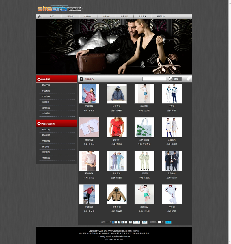Open the 无纺布袋01 tote bag thumbnail
Image resolution: width=231 pixels, height=244 pixels.
[x=144, y=127]
